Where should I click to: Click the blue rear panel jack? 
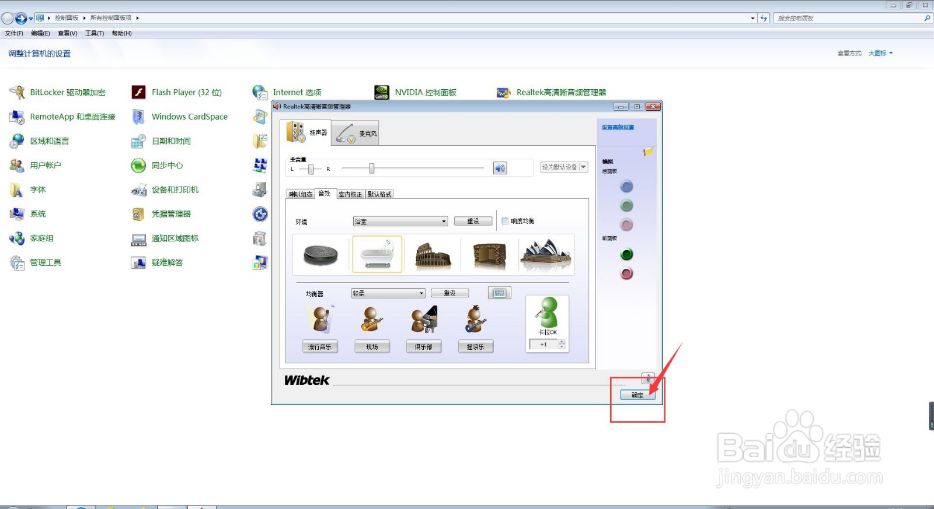pos(626,187)
